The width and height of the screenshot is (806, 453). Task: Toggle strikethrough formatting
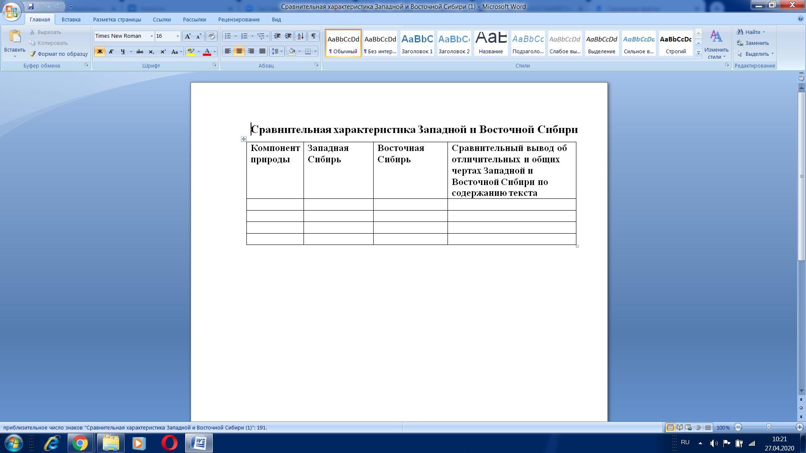(x=140, y=52)
